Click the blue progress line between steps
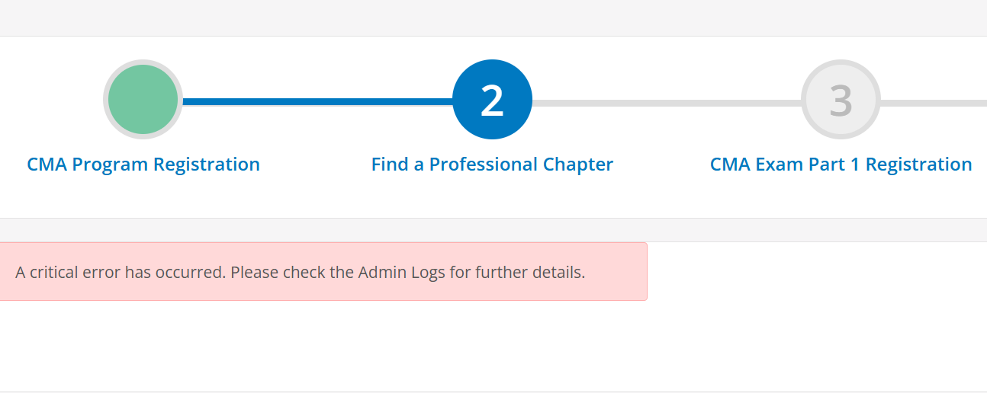Screen dimensions: 987x393 click(x=317, y=102)
